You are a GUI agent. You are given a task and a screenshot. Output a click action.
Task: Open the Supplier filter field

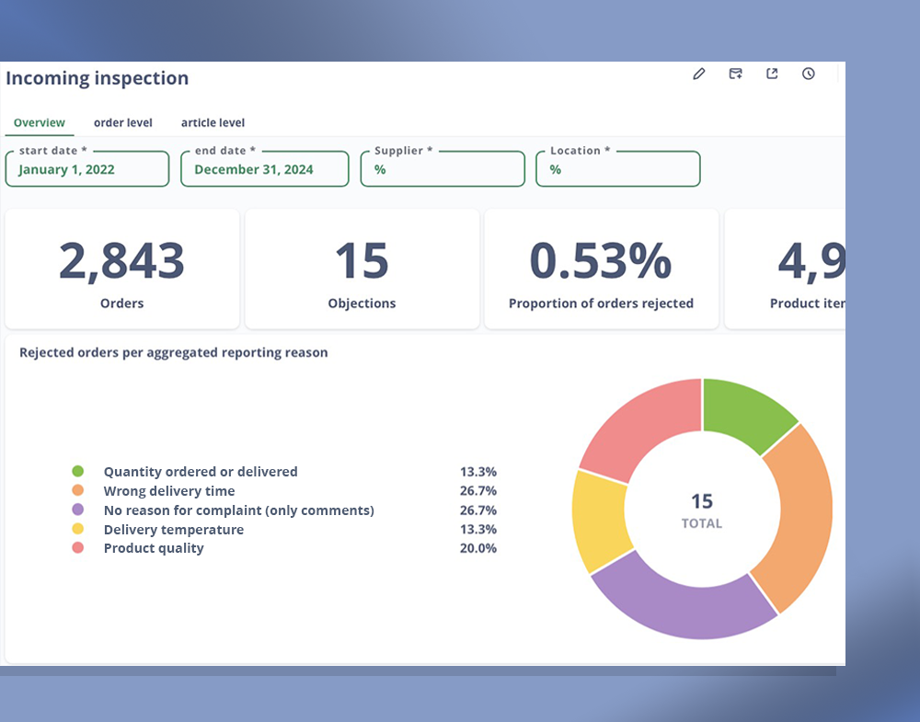442,169
